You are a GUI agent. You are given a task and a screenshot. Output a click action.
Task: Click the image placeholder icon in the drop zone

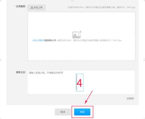(x=77, y=34)
